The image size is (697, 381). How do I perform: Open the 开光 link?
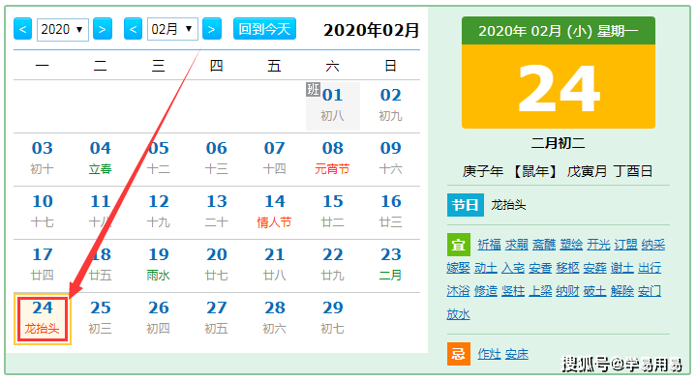pos(598,245)
